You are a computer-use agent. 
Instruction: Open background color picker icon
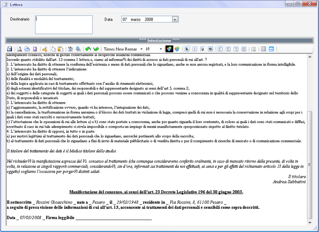point(177,49)
